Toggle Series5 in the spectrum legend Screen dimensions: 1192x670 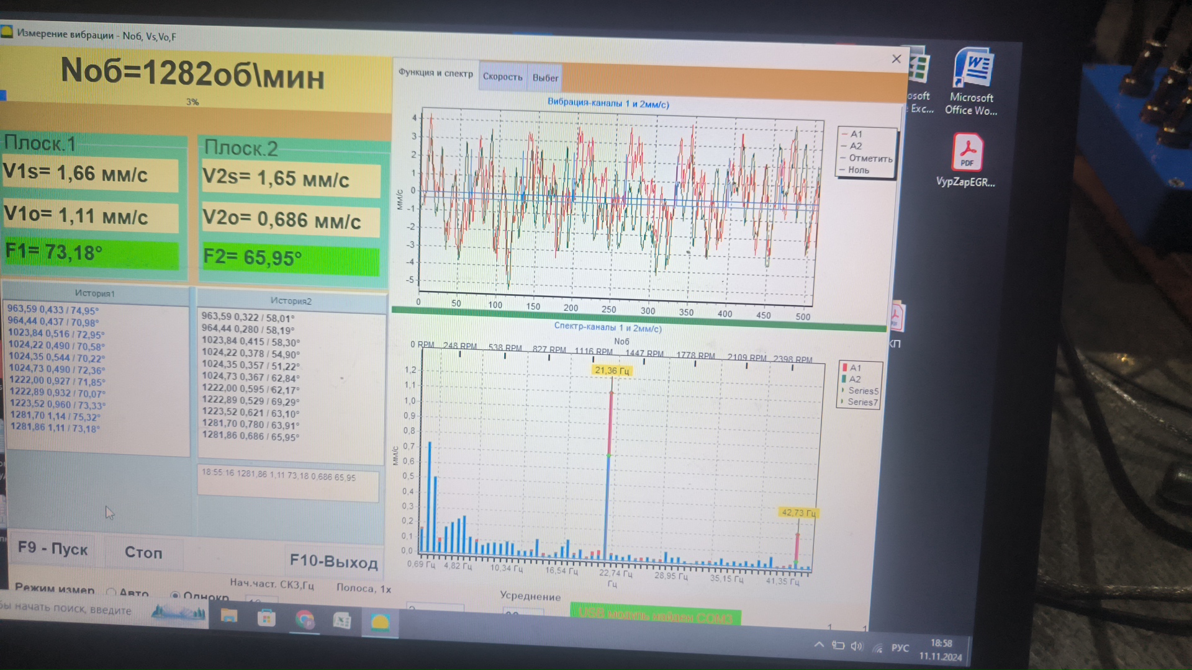(860, 391)
